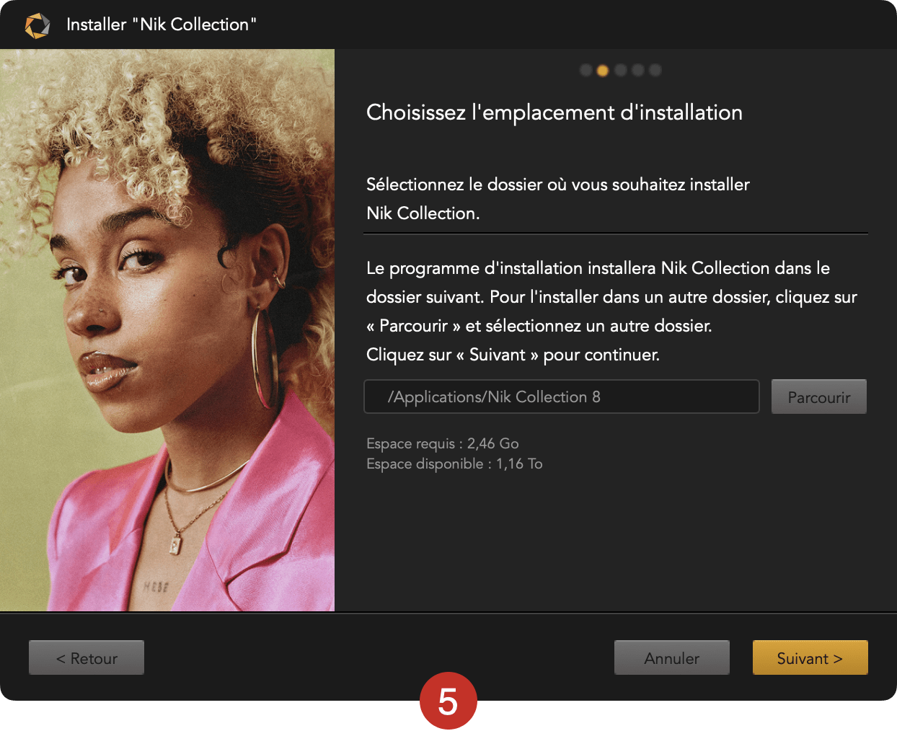Image resolution: width=897 pixels, height=731 pixels.
Task: Click the orange active step indicator dot
Action: click(x=603, y=70)
